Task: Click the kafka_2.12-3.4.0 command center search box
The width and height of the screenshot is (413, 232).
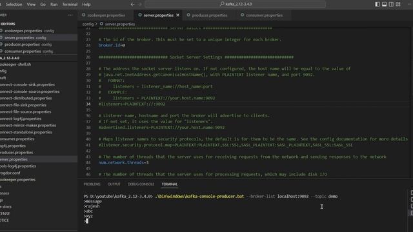Action: point(235,5)
